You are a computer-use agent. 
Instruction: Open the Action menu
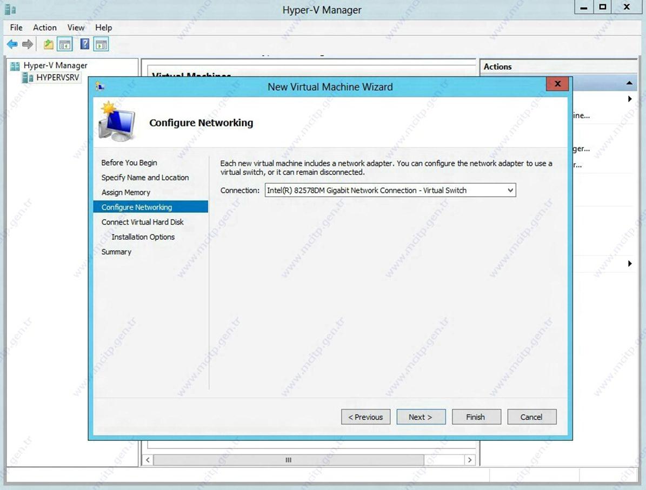(44, 28)
